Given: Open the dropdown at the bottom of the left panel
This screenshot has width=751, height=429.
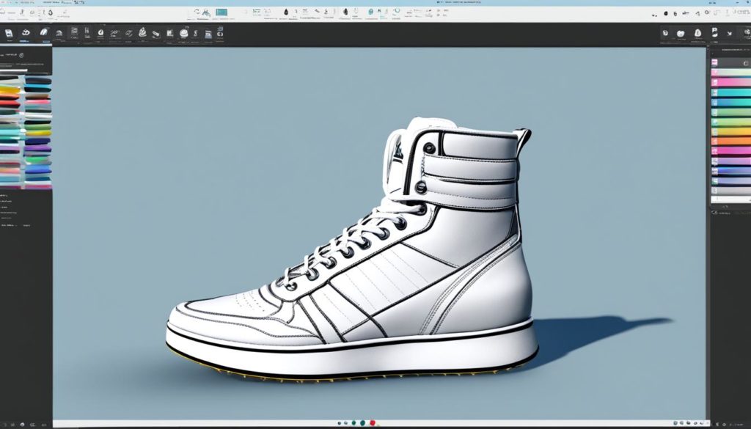Looking at the screenshot, I should pyautogui.click(x=10, y=225).
